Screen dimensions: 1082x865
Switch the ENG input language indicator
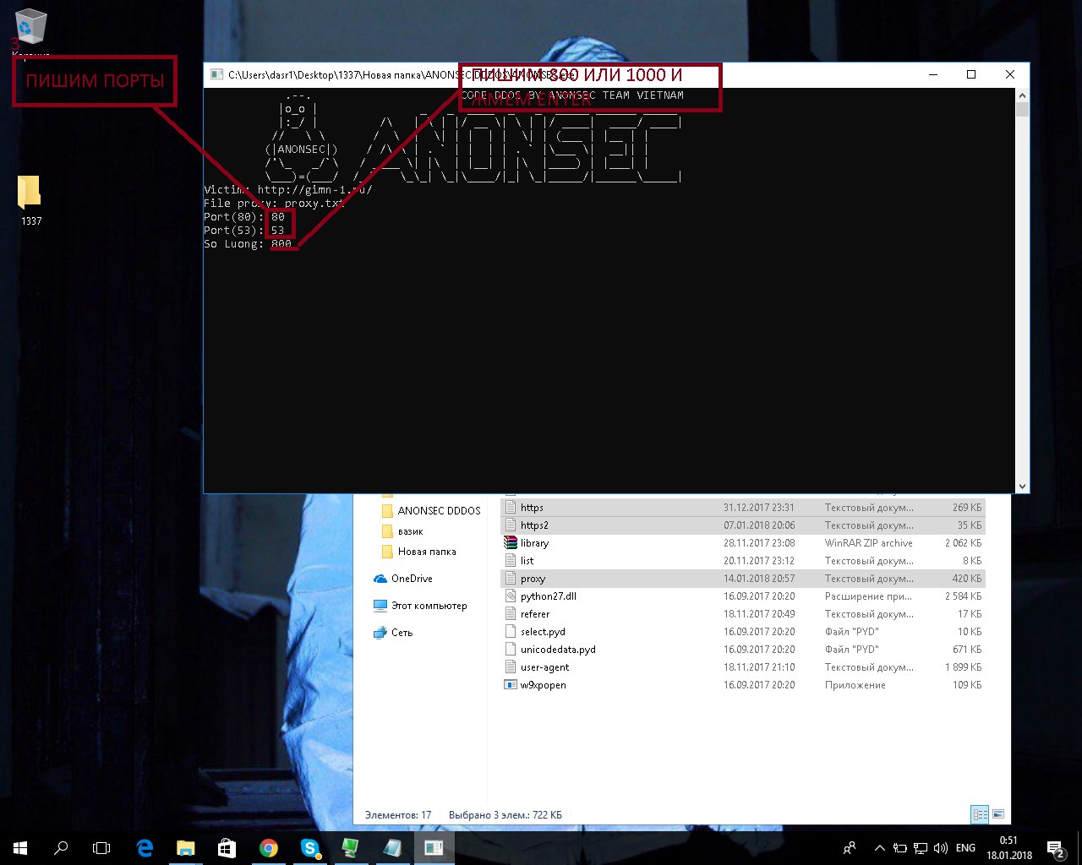pyautogui.click(x=965, y=848)
